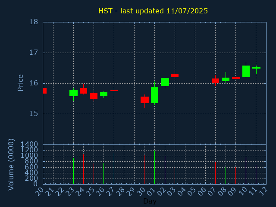The height and width of the screenshot is (207, 276).
Task: Click the red volume bar for day 24
Action: click(x=83, y=169)
